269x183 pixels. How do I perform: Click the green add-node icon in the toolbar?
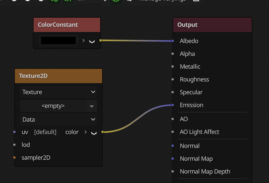54,1
